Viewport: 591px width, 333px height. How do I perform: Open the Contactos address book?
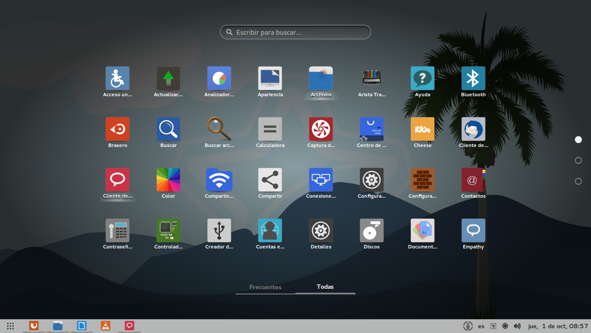click(473, 180)
